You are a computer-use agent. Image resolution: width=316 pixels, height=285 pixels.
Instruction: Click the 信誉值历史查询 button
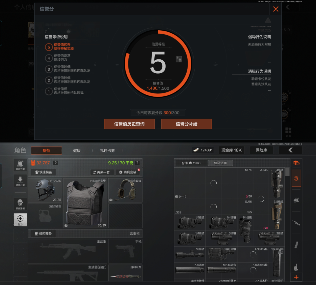click(x=129, y=124)
